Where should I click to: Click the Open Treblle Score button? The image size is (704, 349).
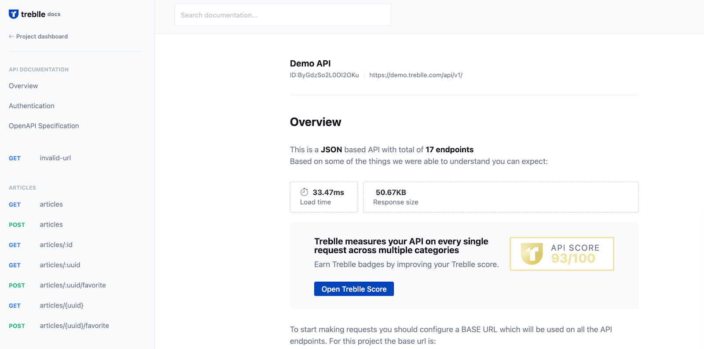(354, 289)
